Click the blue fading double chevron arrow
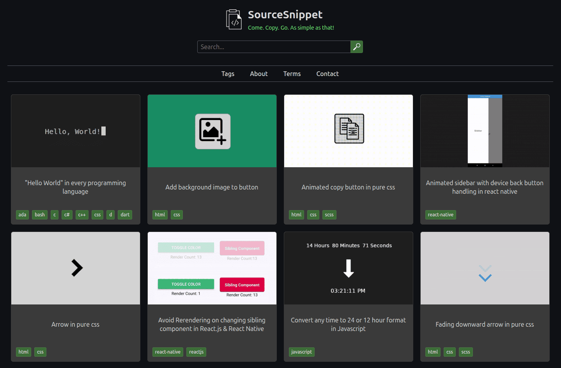The height and width of the screenshot is (368, 561). pos(485,274)
